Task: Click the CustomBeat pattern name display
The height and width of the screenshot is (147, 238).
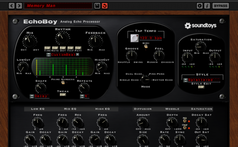Action: 64,55
